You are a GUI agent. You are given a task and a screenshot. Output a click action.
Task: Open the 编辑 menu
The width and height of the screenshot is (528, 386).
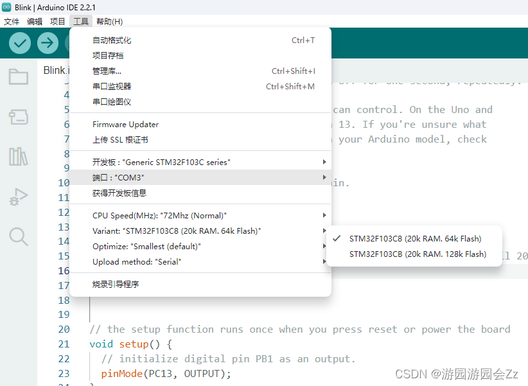(35, 22)
